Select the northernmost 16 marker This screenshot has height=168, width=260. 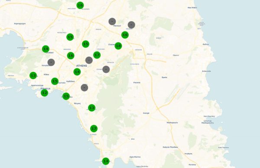[80, 5]
